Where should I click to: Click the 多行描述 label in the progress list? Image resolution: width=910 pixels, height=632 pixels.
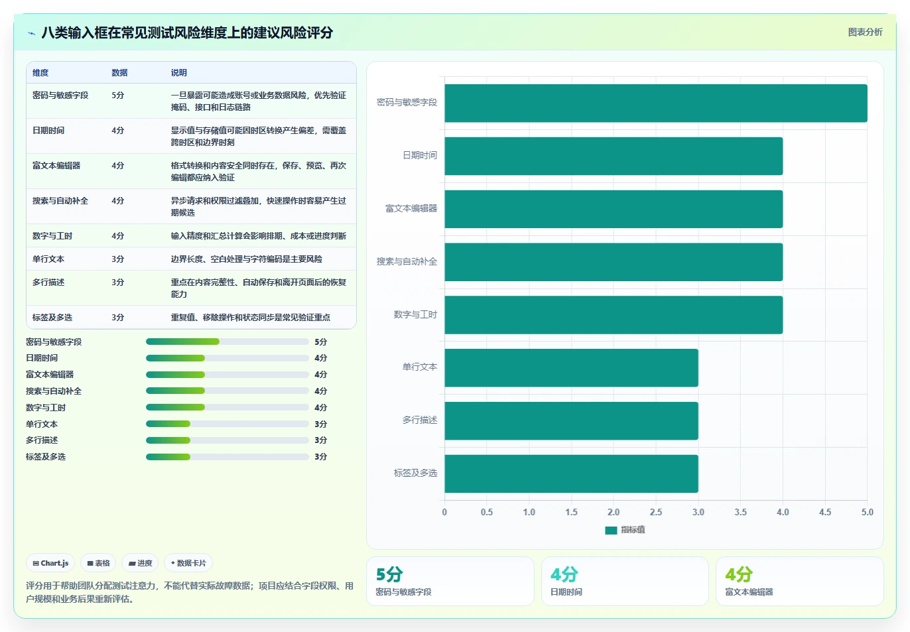[x=42, y=440]
